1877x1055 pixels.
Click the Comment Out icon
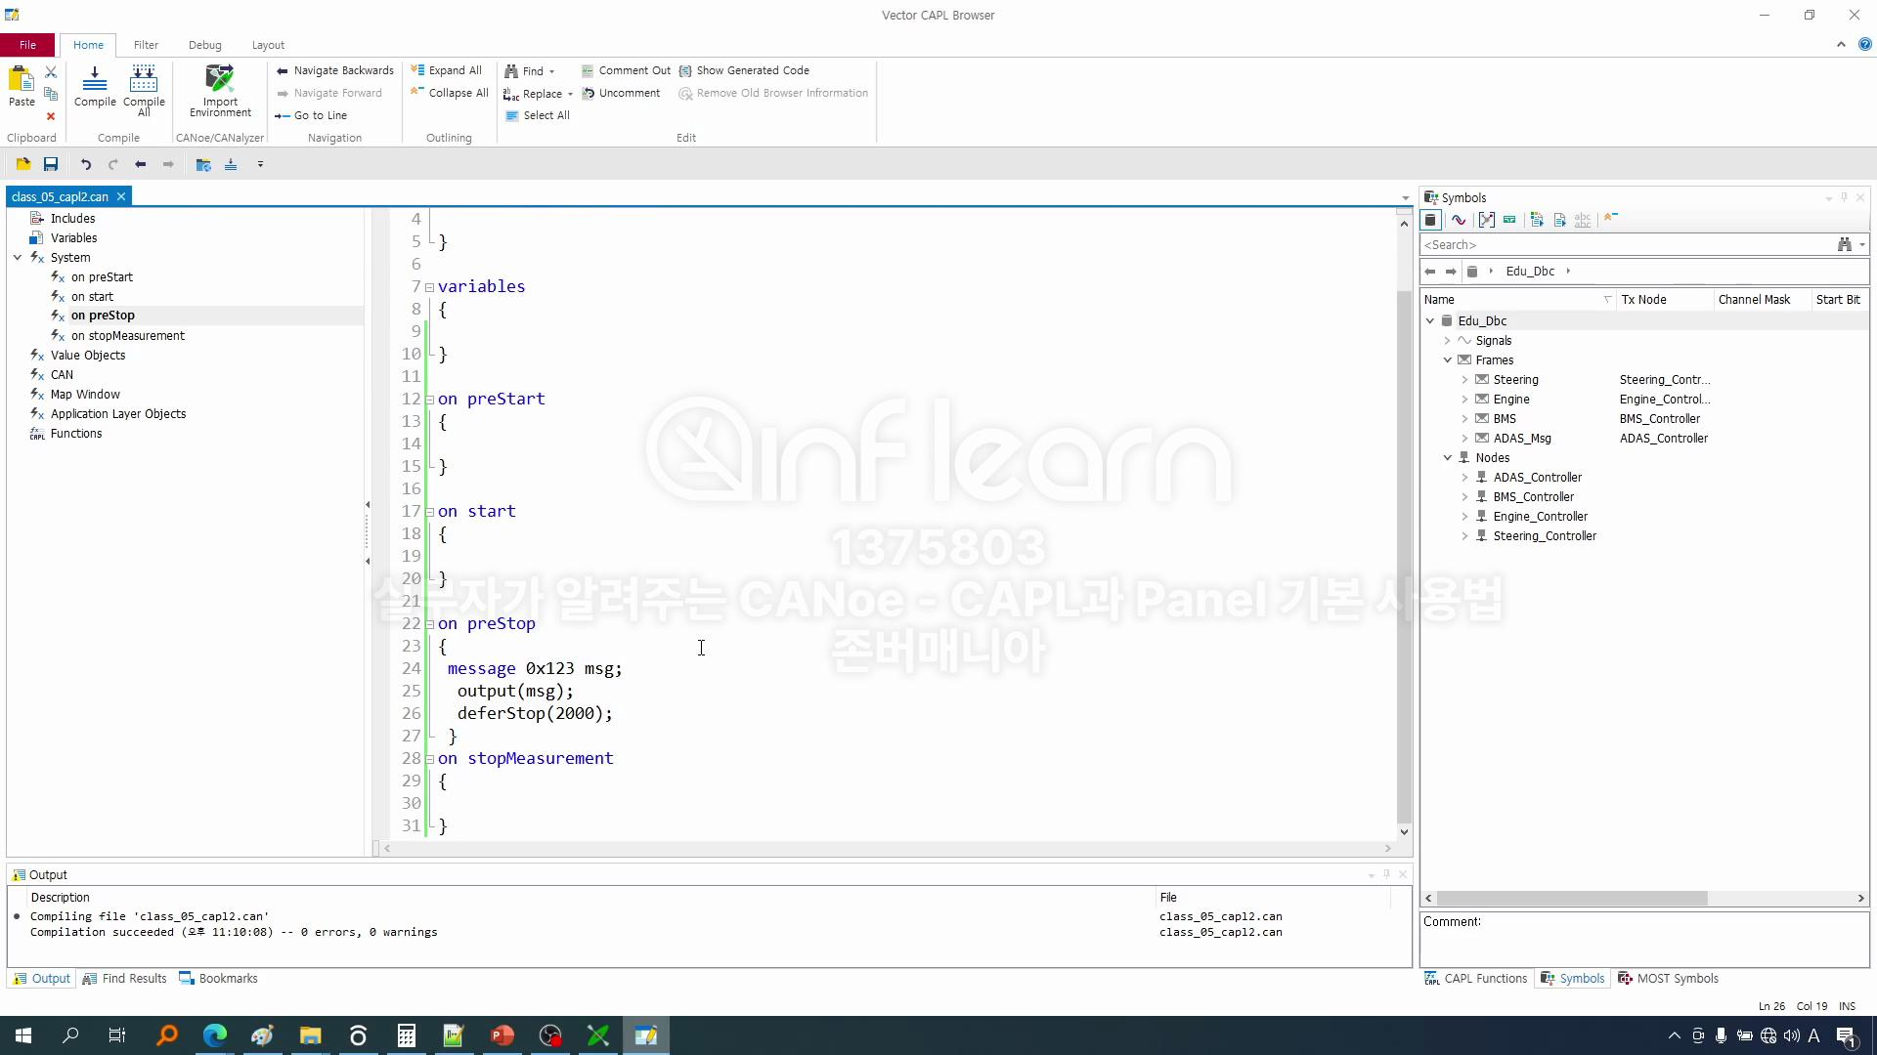(588, 70)
